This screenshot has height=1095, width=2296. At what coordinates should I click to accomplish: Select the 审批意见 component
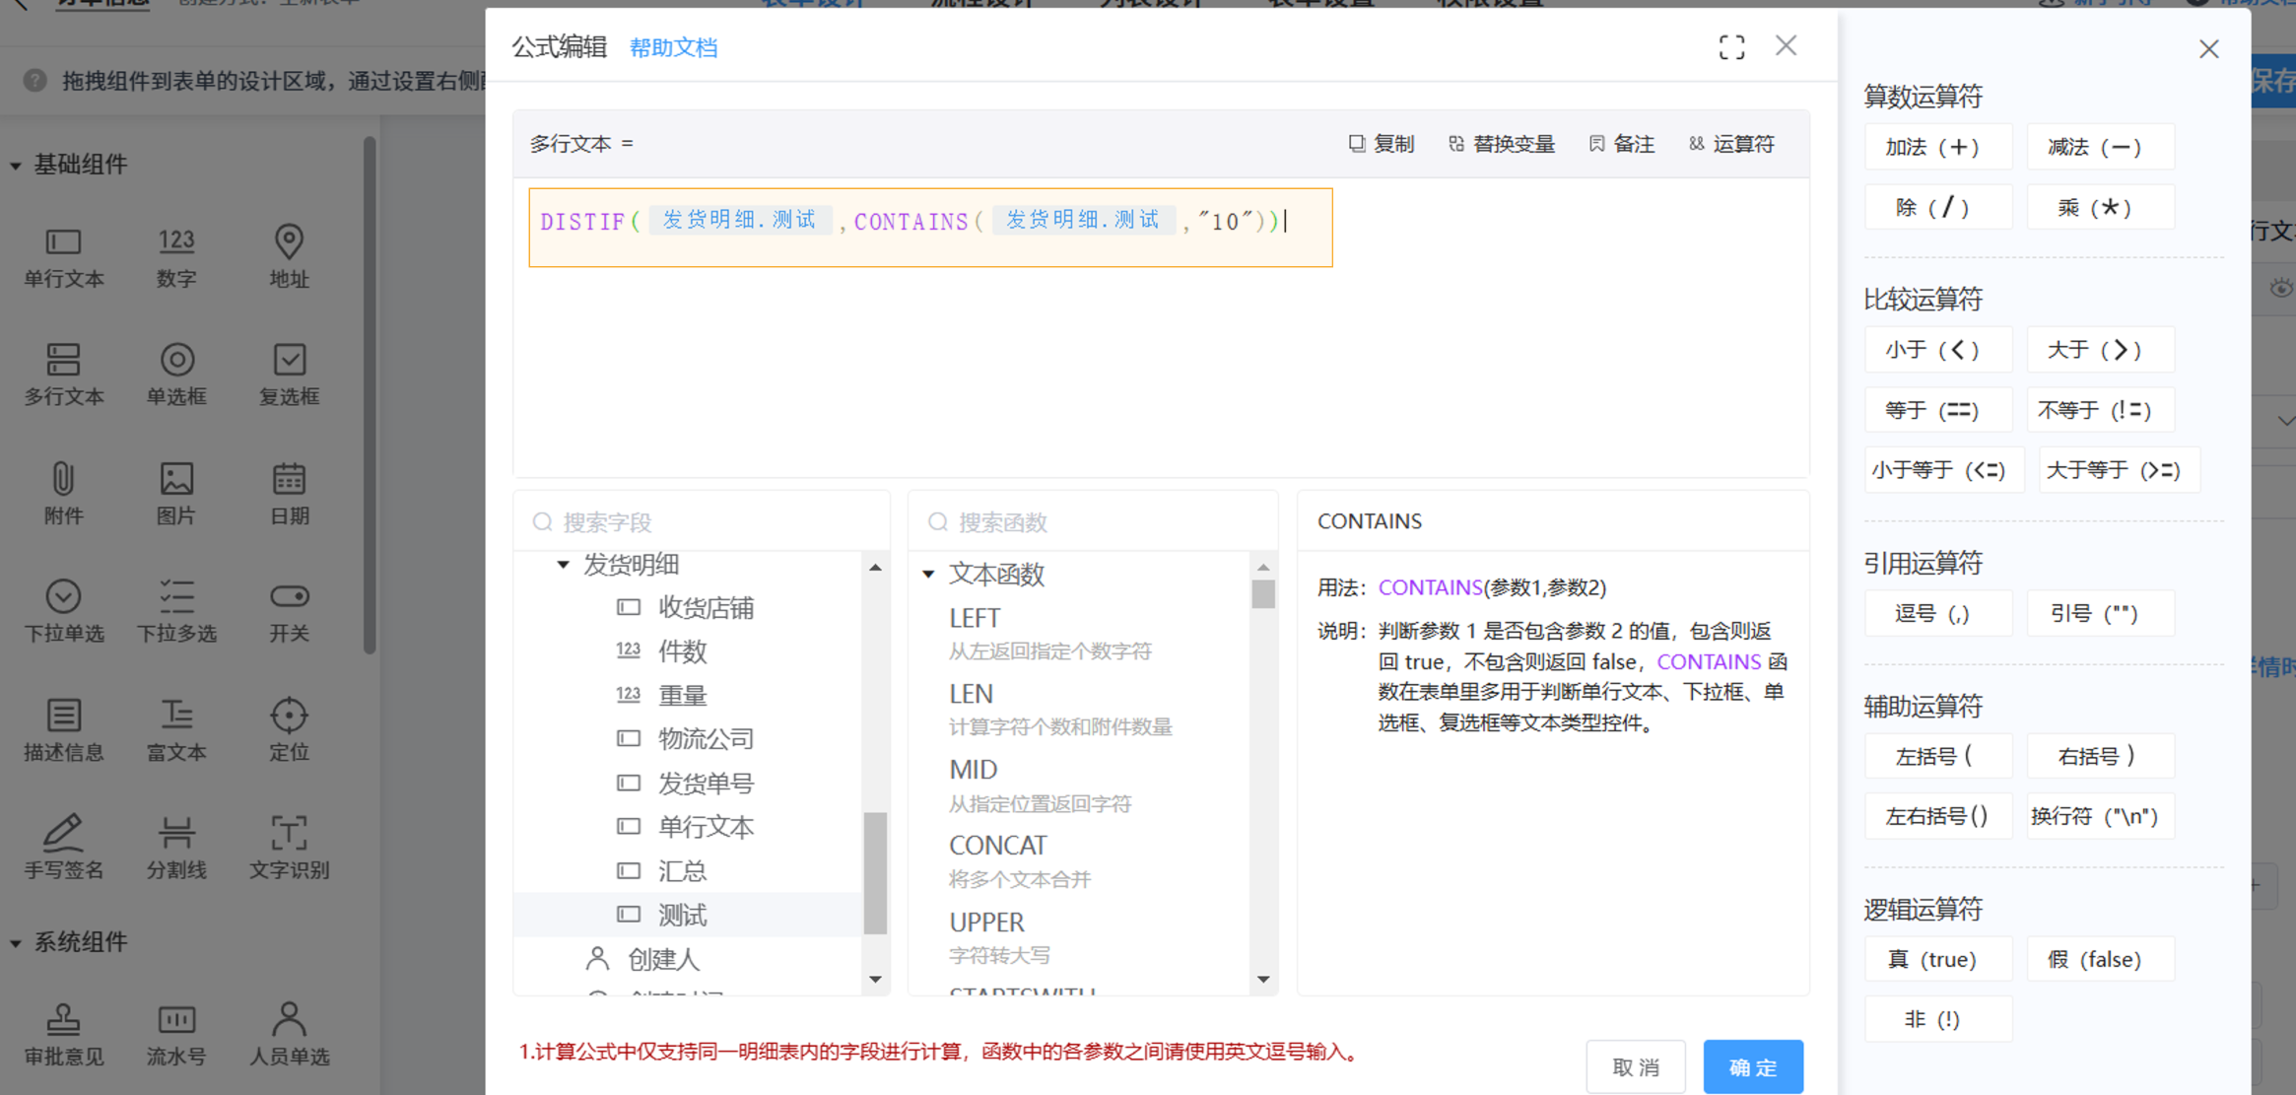coord(63,1035)
